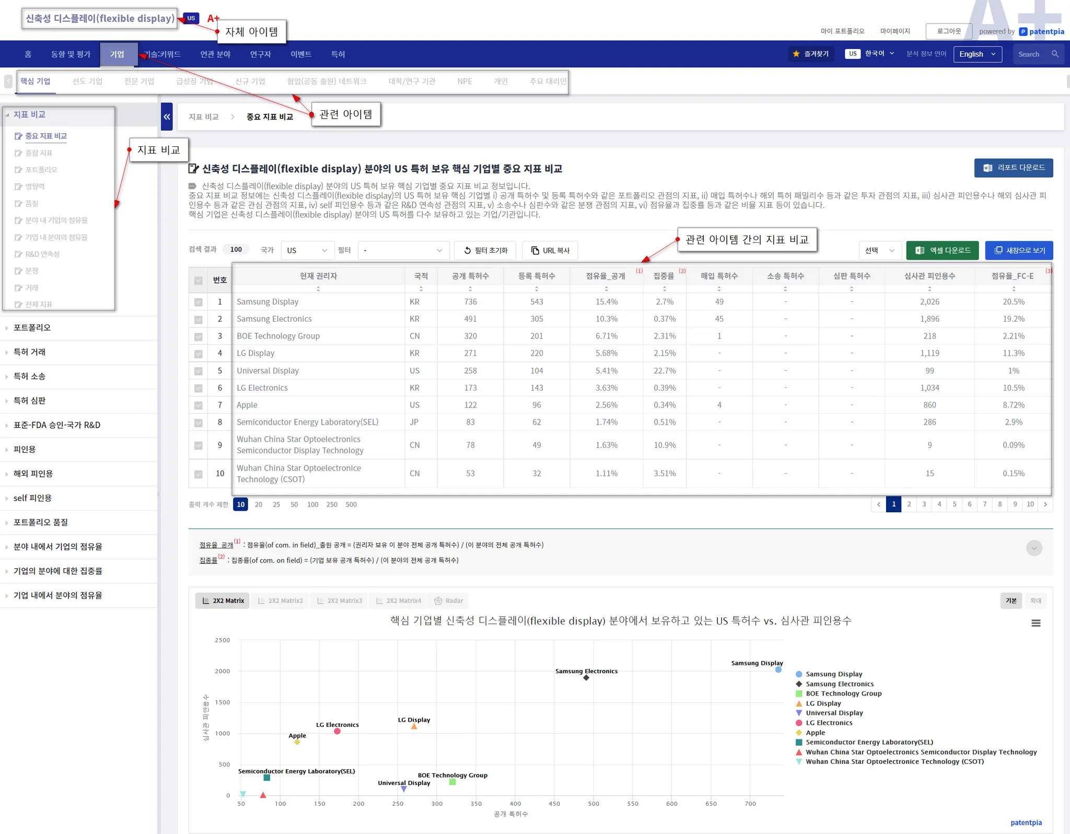The image size is (1070, 834).
Task: Open the 연구자 navigation menu
Action: 260,54
